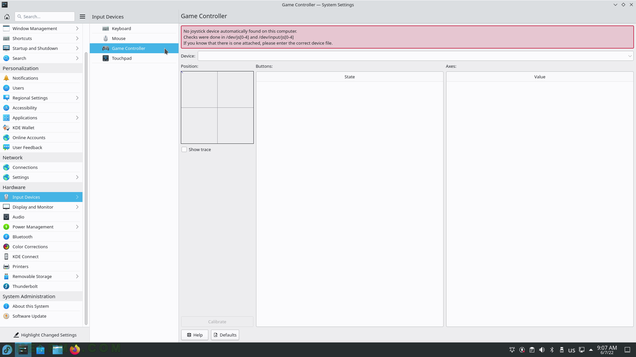Open About this System page
Image resolution: width=636 pixels, height=357 pixels.
(x=41, y=306)
